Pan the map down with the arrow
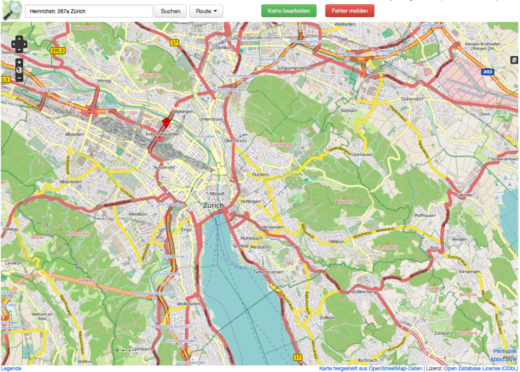The image size is (520, 372). (19, 50)
